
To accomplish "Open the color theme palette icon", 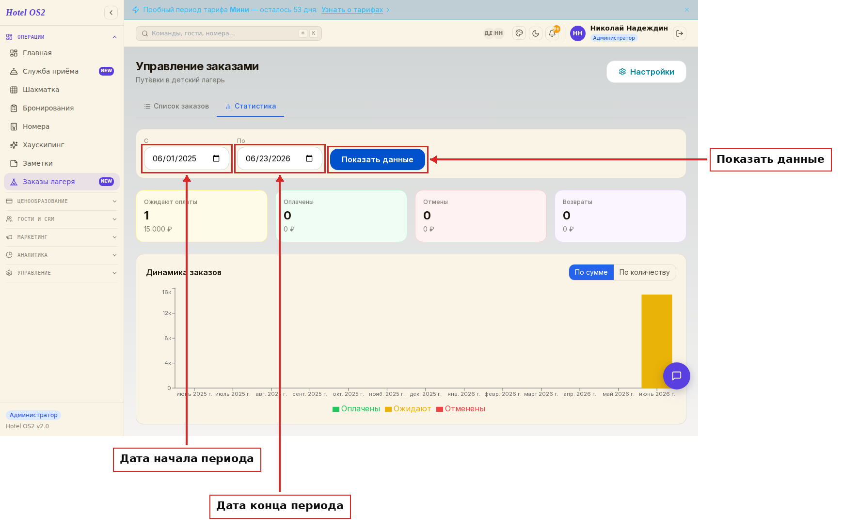I will click(x=519, y=33).
